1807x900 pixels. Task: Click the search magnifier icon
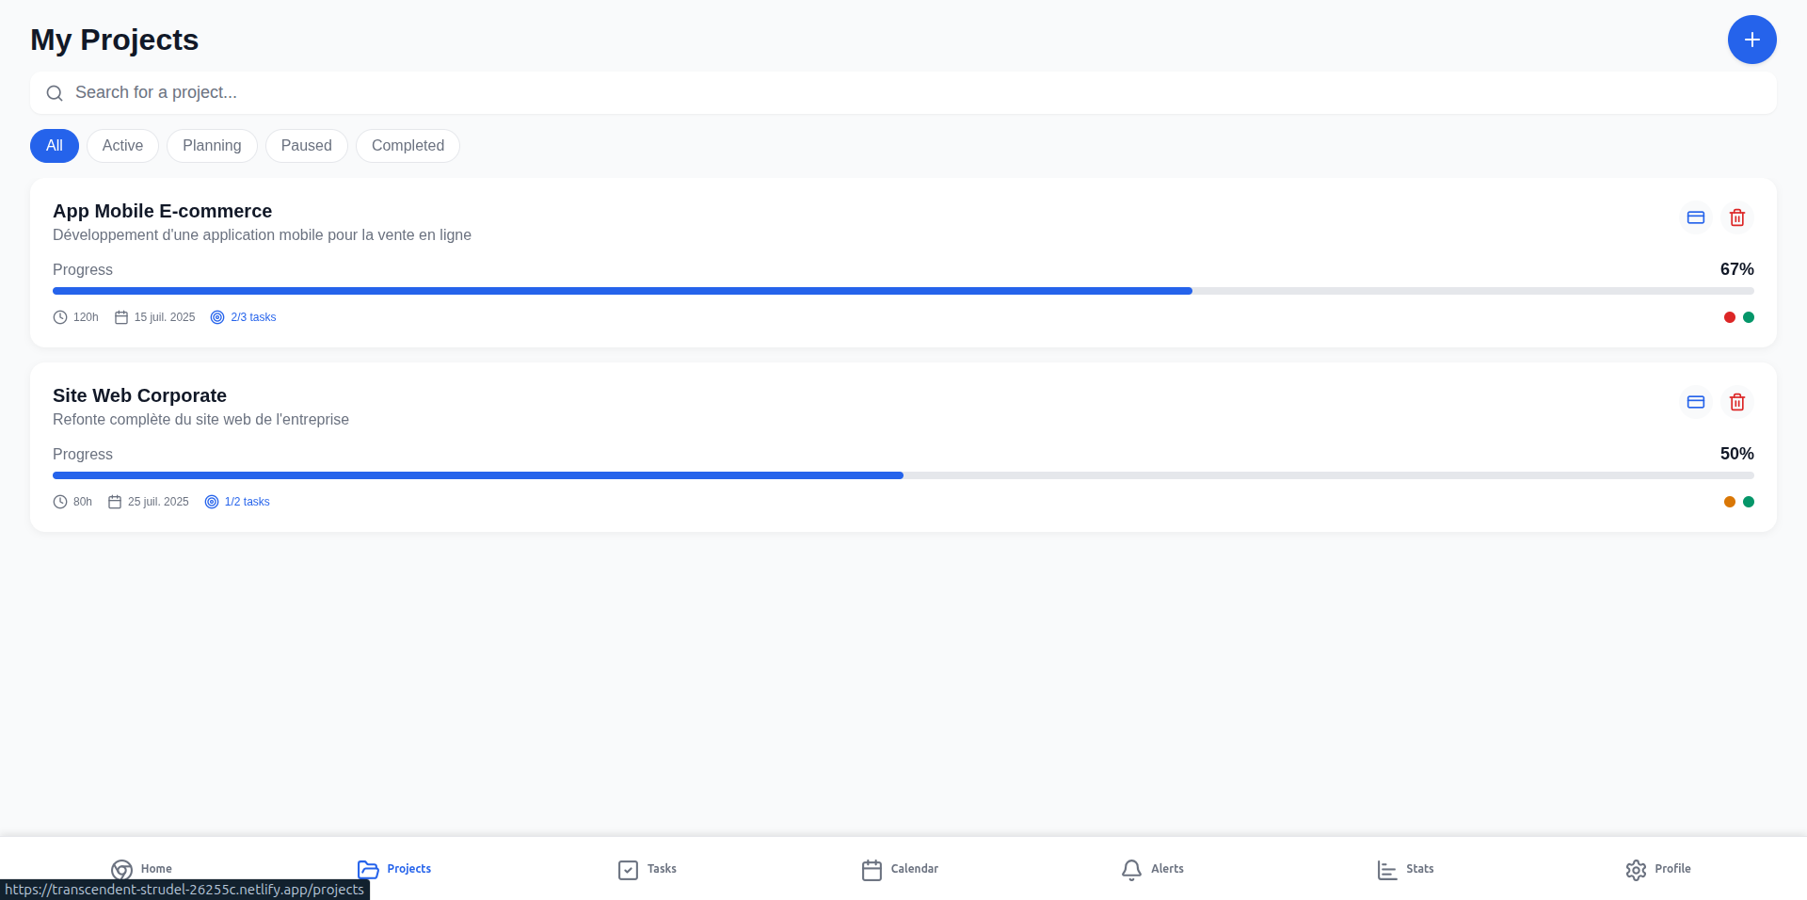(x=55, y=93)
